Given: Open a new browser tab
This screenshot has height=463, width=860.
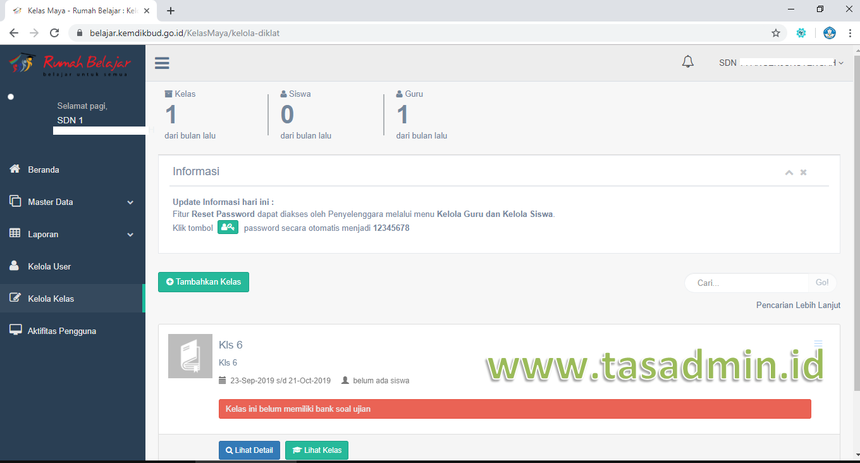Looking at the screenshot, I should [x=171, y=11].
